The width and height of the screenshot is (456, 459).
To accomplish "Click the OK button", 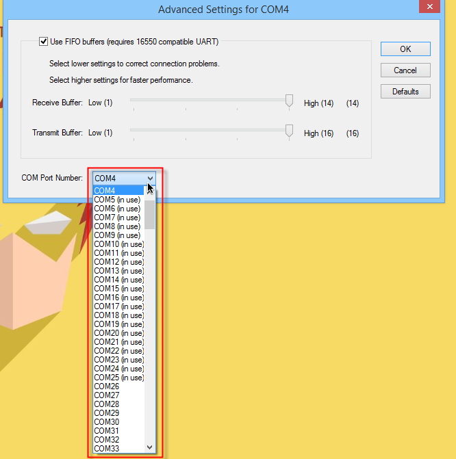I will pyautogui.click(x=405, y=49).
